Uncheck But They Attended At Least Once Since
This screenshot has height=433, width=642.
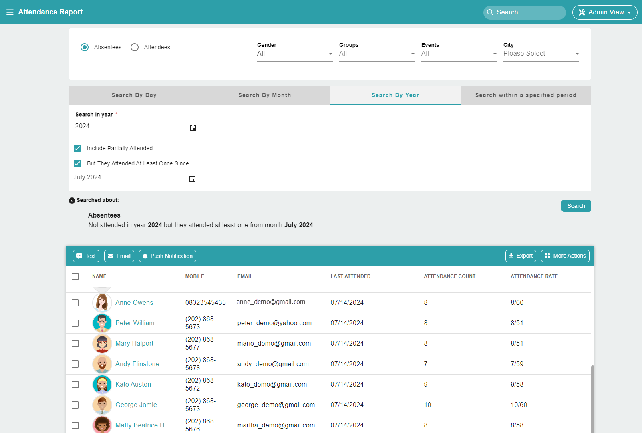point(77,163)
